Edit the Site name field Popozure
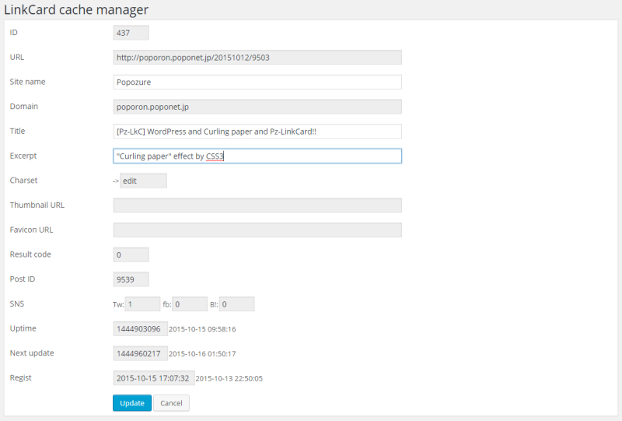 [x=257, y=82]
